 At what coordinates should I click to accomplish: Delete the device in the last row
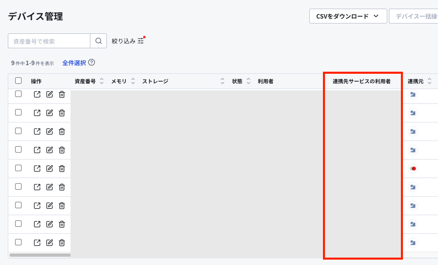pyautogui.click(x=62, y=242)
